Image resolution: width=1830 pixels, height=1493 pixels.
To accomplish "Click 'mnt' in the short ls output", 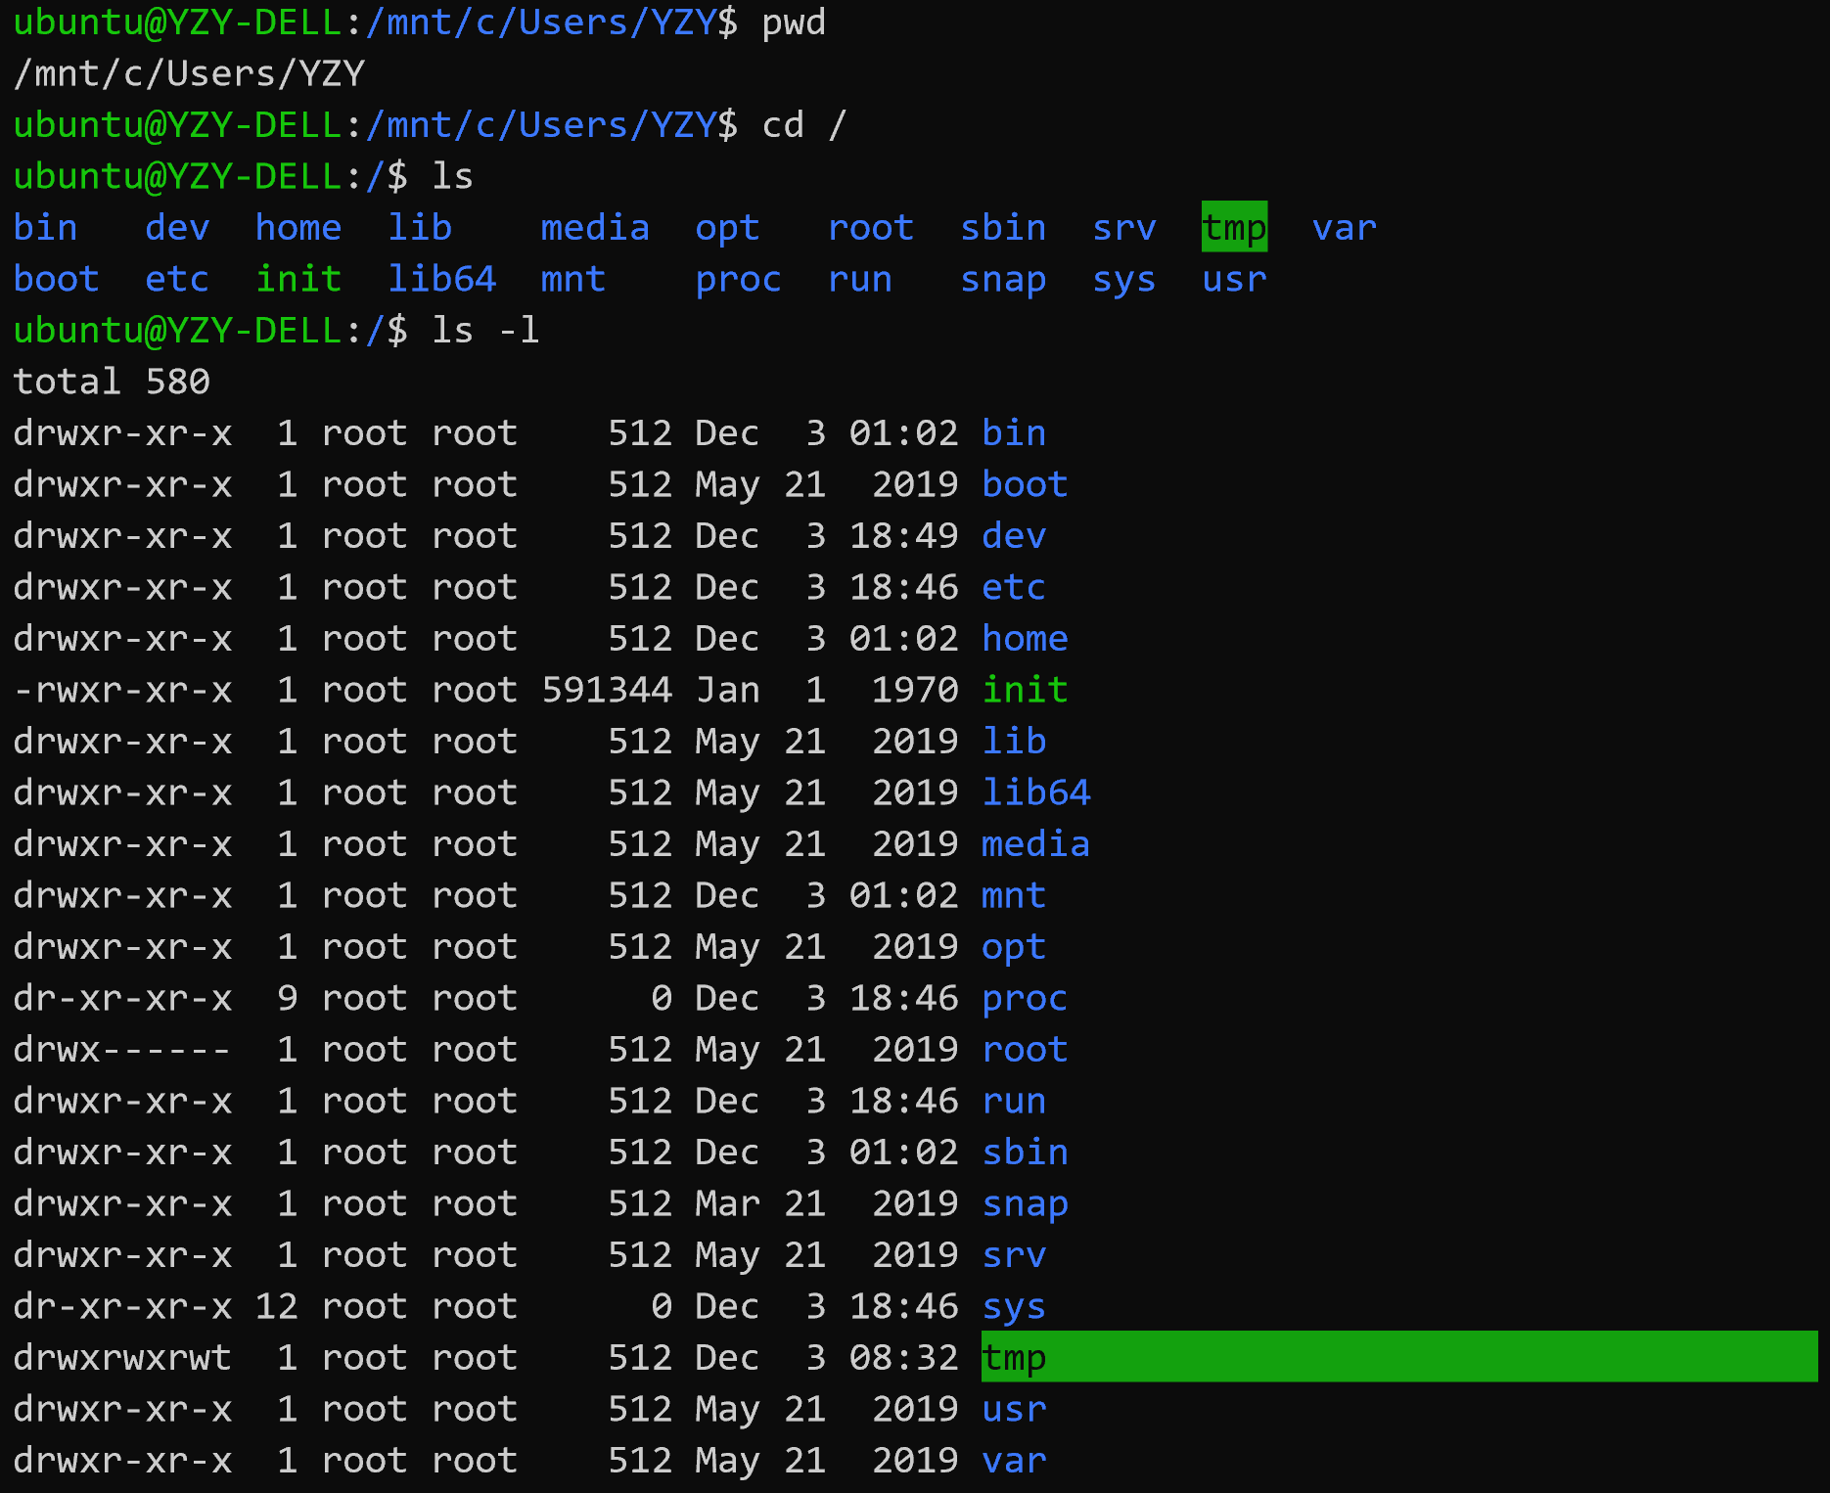I will click(x=573, y=280).
